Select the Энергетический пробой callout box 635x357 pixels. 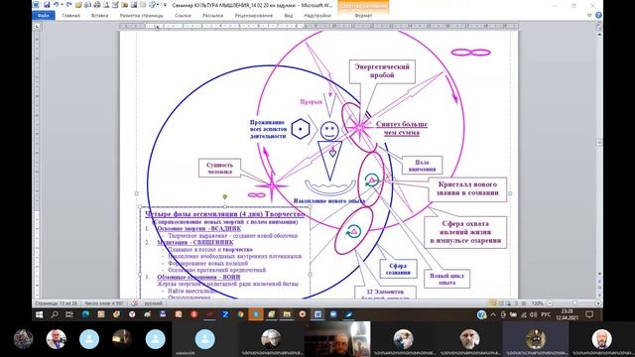point(382,71)
